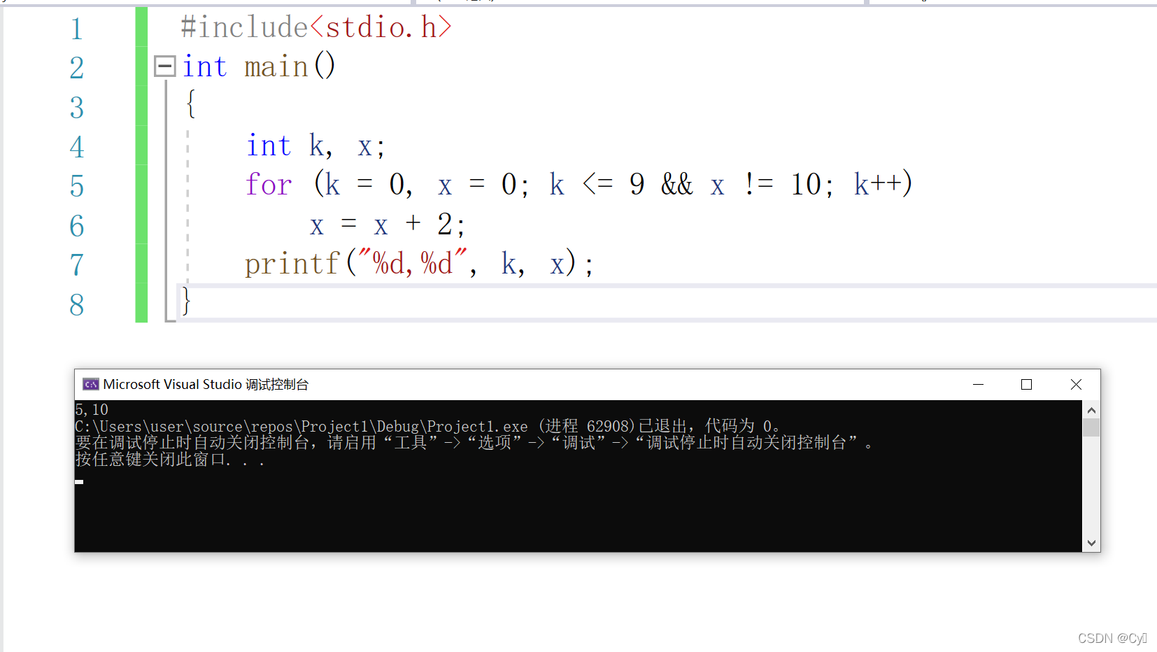Click line number 8 in gutter
Image resolution: width=1157 pixels, height=652 pixels.
pos(77,305)
